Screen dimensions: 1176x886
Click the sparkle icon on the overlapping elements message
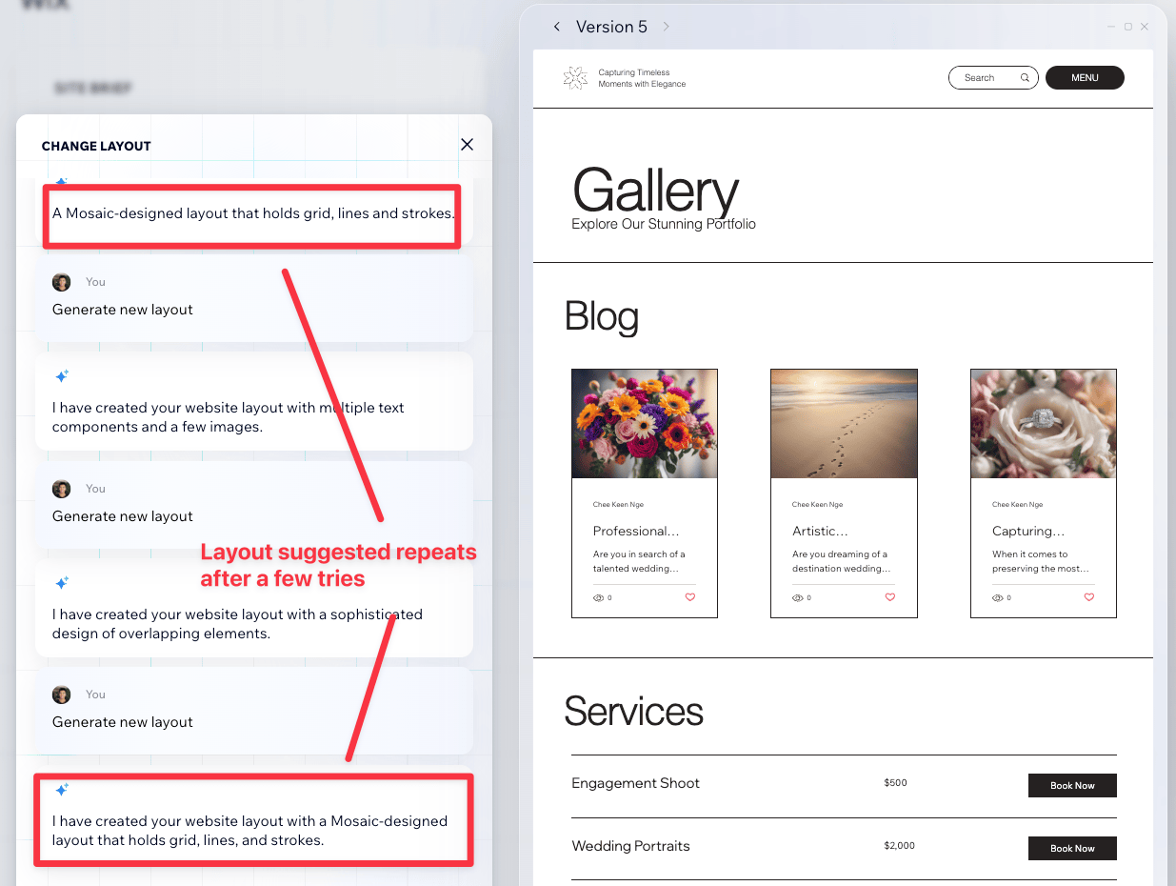[62, 582]
